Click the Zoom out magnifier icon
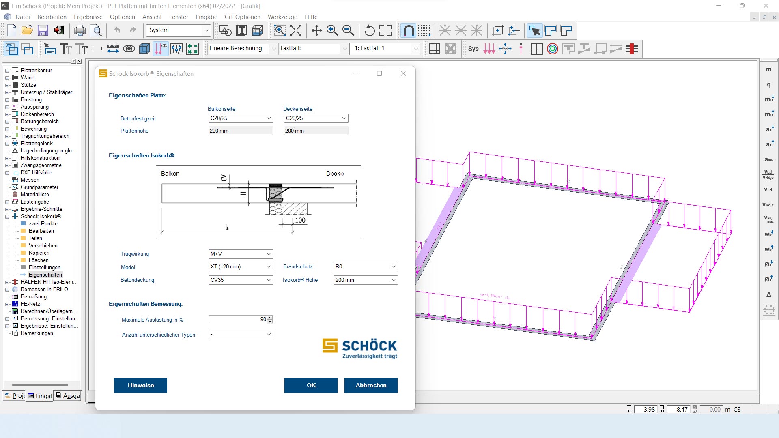The image size is (779, 438). tap(348, 30)
